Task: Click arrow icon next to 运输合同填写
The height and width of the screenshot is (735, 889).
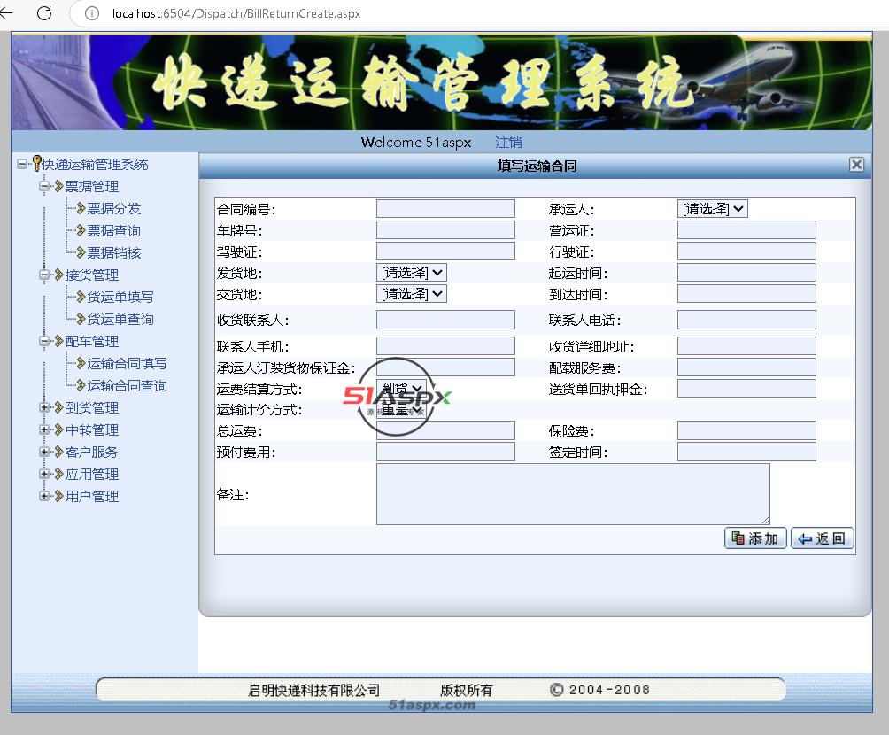Action: click(x=81, y=363)
